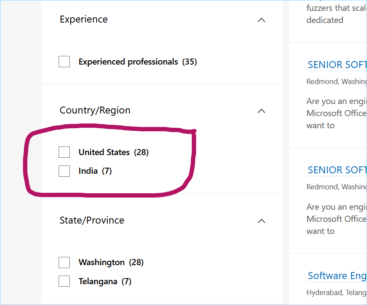Collapse the State/Province section chevron
The width and height of the screenshot is (367, 305).
click(x=262, y=221)
